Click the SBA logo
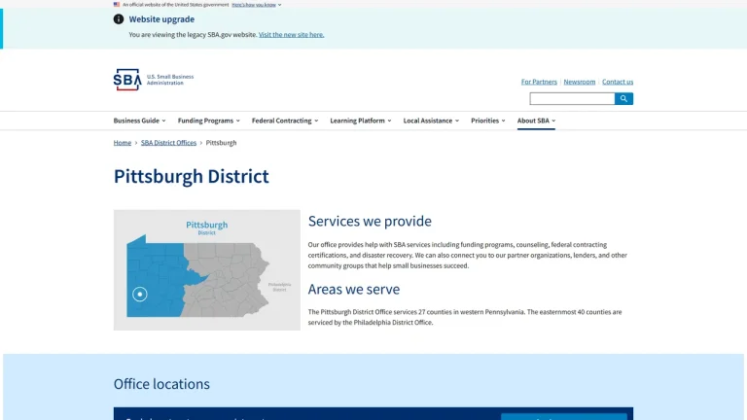The image size is (747, 420). 127,80
